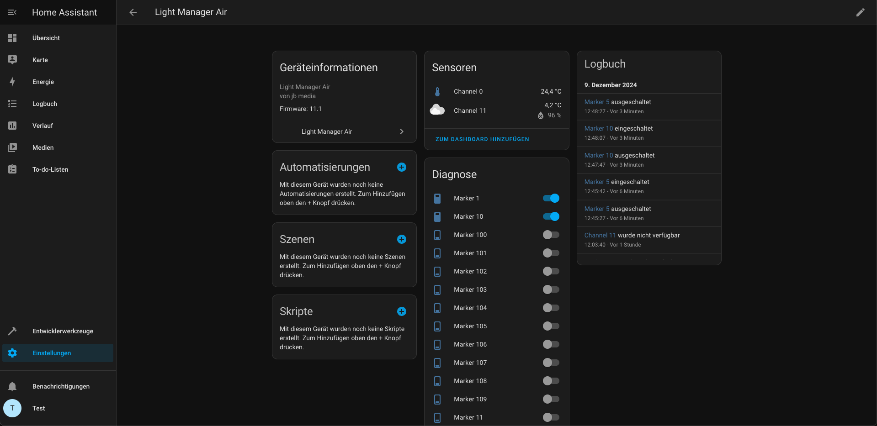Enable the Marker 101 switch
The width and height of the screenshot is (877, 426).
[551, 253]
